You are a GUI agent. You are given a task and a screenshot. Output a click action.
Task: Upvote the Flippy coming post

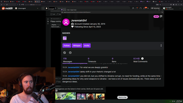[x=48, y=19]
